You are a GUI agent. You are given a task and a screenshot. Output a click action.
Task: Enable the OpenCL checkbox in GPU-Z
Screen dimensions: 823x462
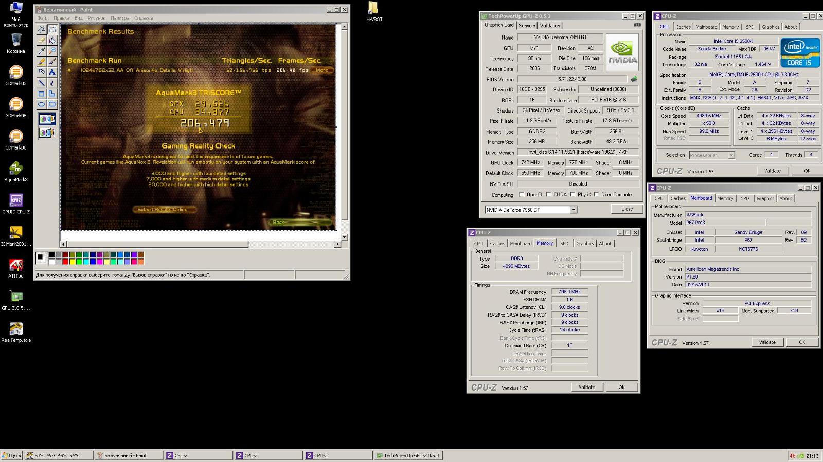click(522, 195)
